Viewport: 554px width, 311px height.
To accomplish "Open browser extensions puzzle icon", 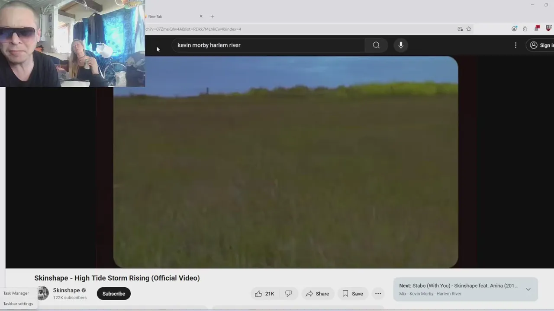I will [x=525, y=29].
